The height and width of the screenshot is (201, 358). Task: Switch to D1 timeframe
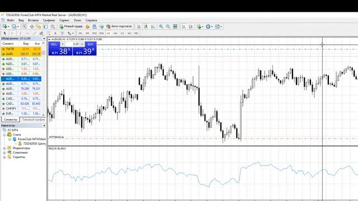pos(123,33)
